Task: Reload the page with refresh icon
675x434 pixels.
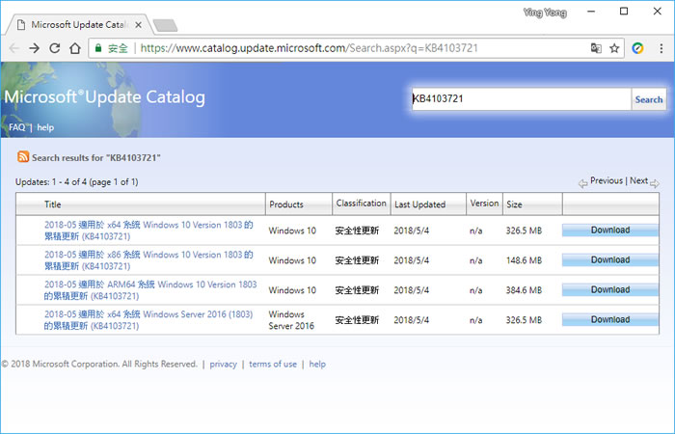Action: point(55,48)
